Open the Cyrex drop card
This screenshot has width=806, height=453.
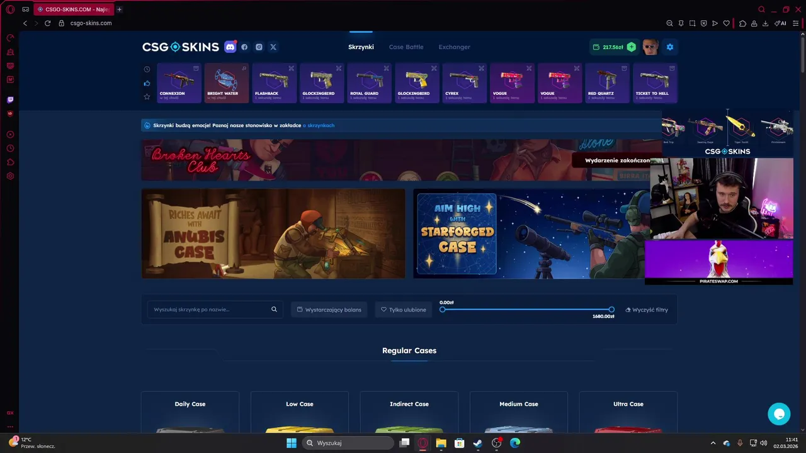[464, 83]
